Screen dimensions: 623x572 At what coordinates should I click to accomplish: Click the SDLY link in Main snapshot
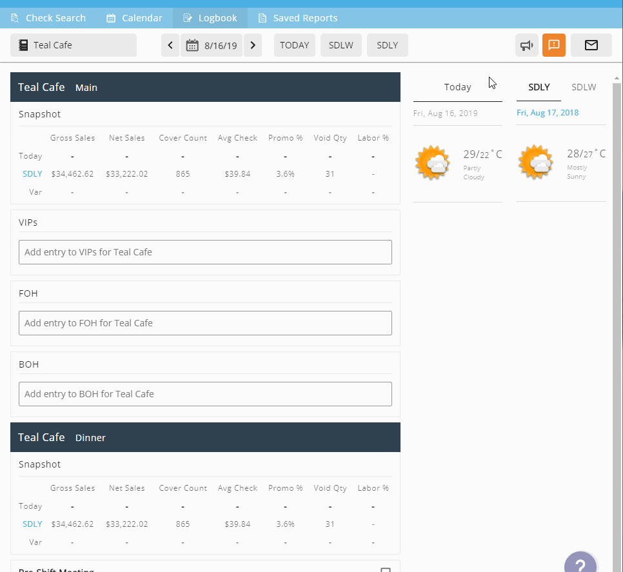(x=32, y=174)
